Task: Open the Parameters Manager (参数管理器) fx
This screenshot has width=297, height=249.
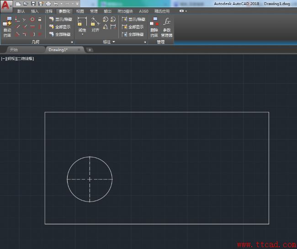Action: point(167,27)
